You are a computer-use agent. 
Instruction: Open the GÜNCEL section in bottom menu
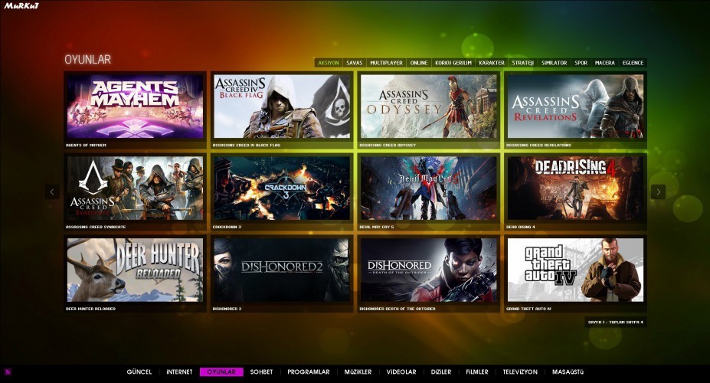[x=139, y=372]
